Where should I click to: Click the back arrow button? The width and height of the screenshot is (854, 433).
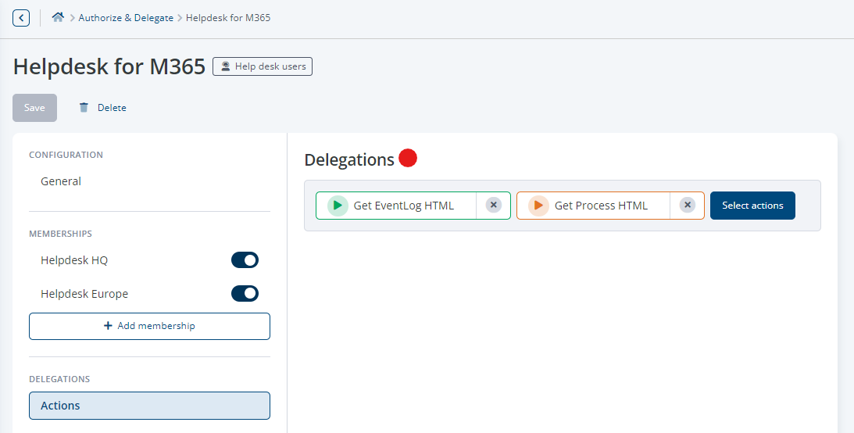[x=21, y=18]
